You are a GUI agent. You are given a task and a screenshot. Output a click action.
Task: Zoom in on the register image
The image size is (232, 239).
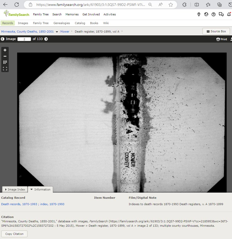click(5, 50)
